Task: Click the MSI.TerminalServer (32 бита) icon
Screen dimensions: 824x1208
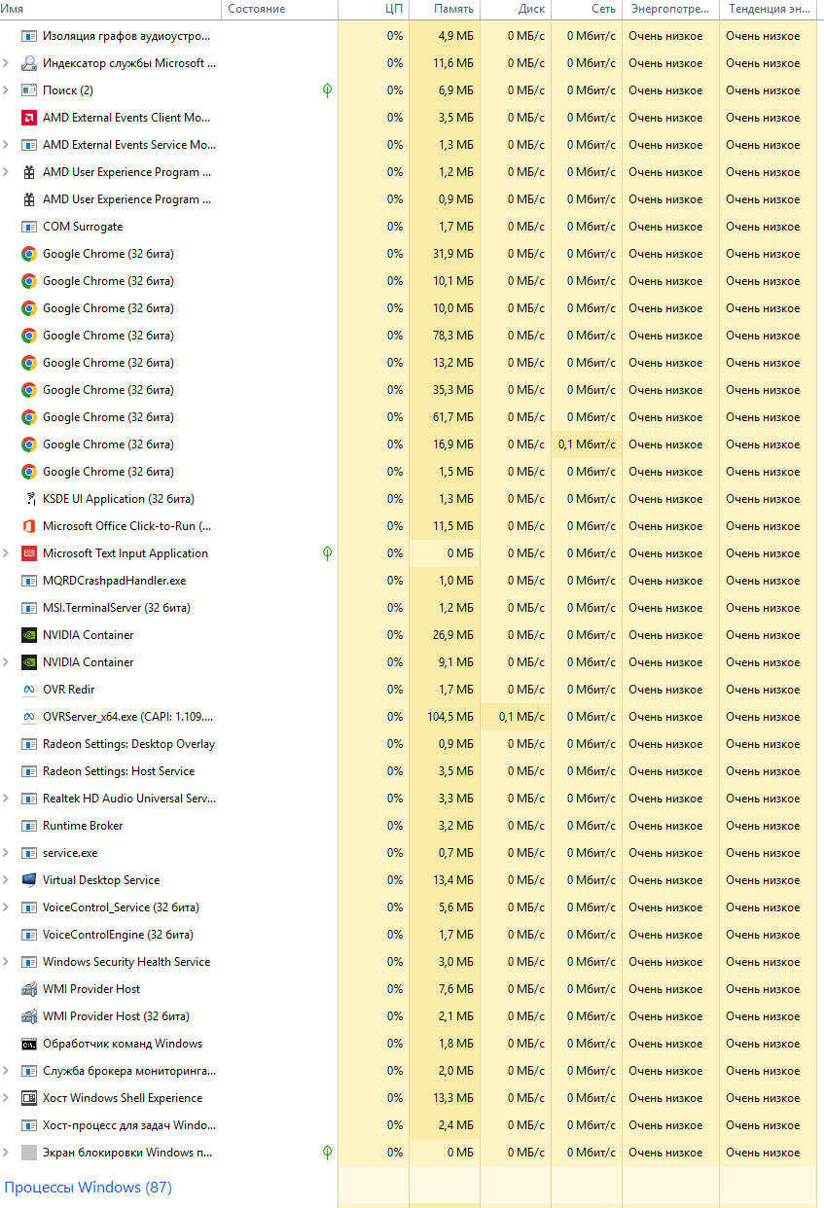Action: pos(29,608)
